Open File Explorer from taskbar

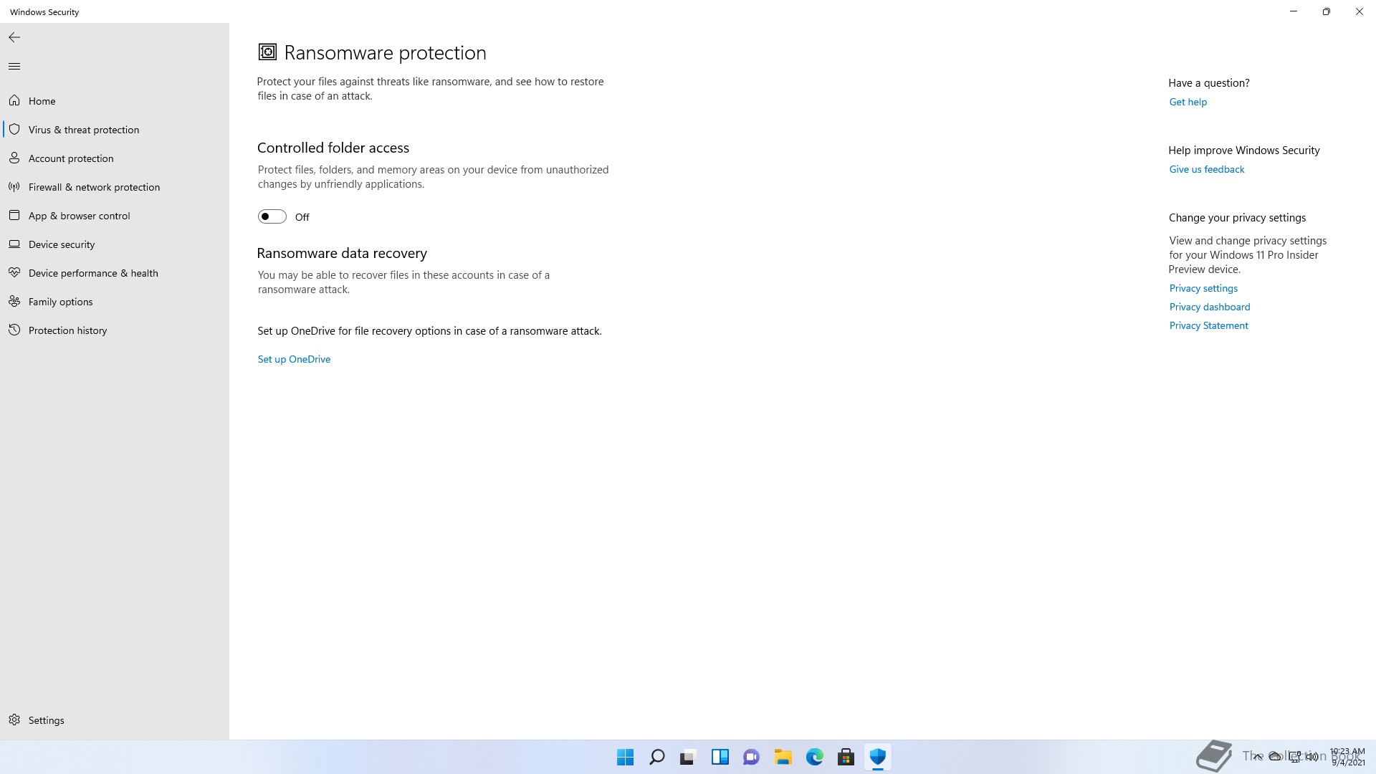coord(783,757)
